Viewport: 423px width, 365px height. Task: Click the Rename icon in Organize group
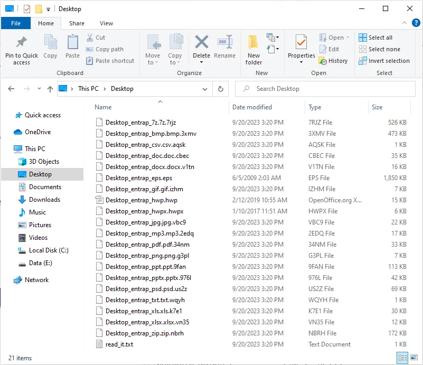click(x=225, y=43)
